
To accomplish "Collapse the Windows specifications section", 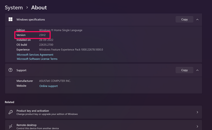I will pos(197,19).
